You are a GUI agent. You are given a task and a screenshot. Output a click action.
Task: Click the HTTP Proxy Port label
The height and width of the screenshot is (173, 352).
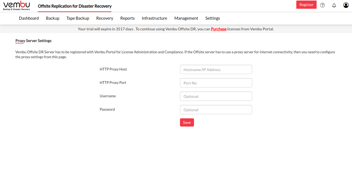click(x=113, y=83)
